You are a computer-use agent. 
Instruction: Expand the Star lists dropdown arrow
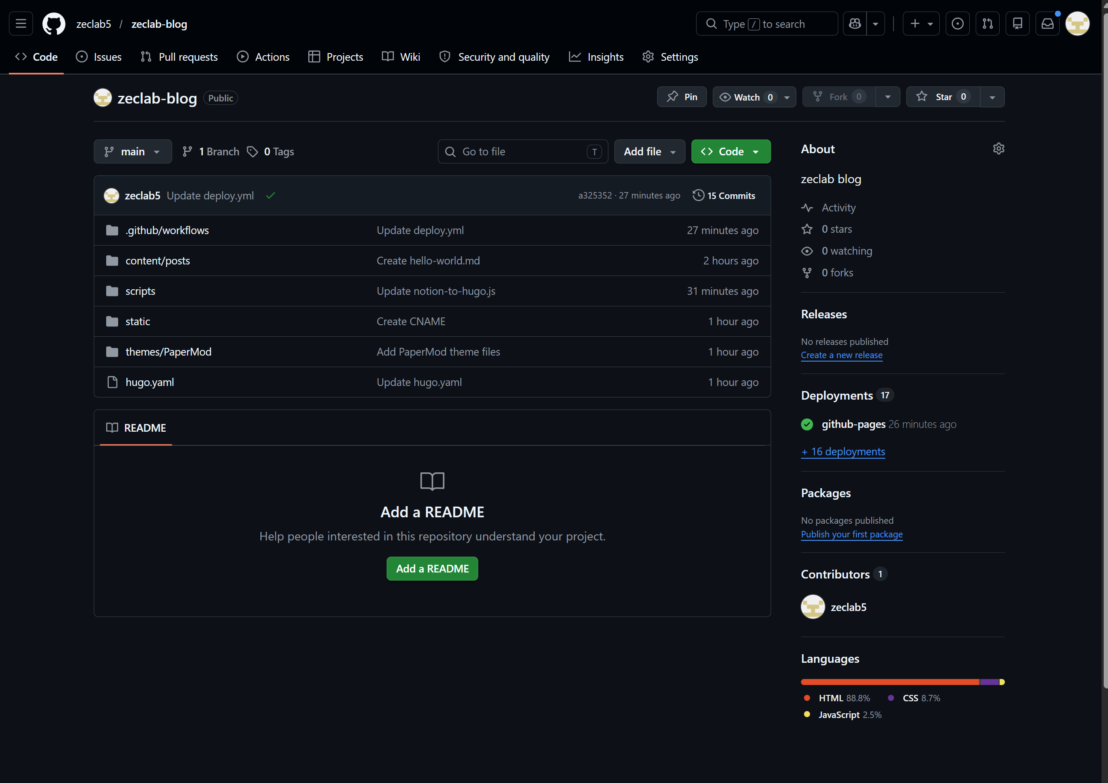(x=992, y=97)
